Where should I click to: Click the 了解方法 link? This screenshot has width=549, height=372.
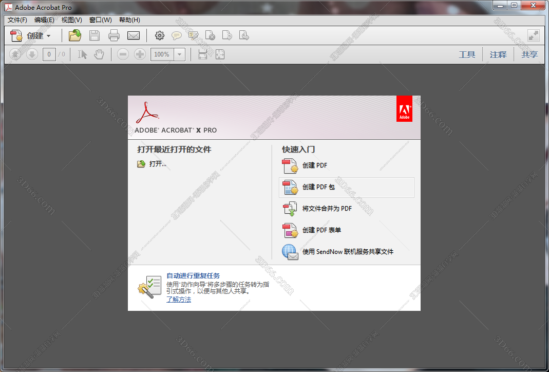(x=179, y=300)
